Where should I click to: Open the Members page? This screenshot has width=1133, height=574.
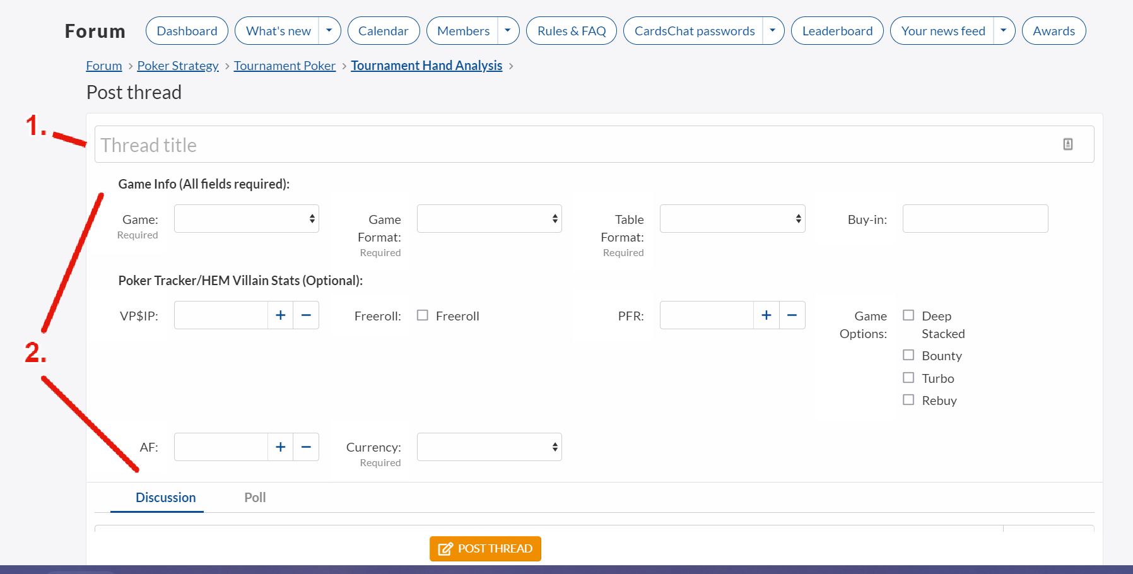point(463,31)
